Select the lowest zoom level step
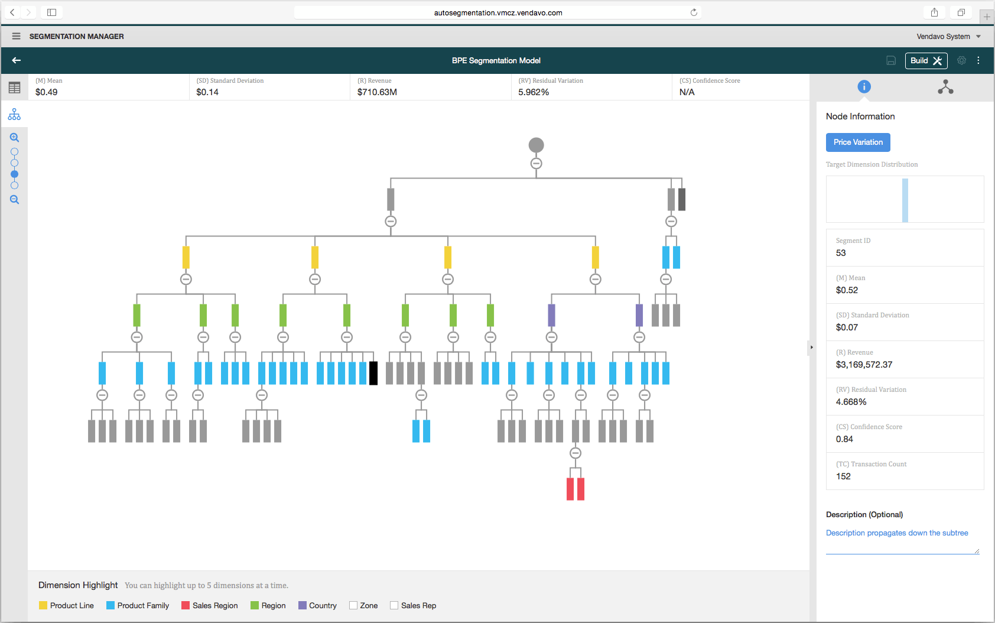This screenshot has width=995, height=623. click(14, 186)
